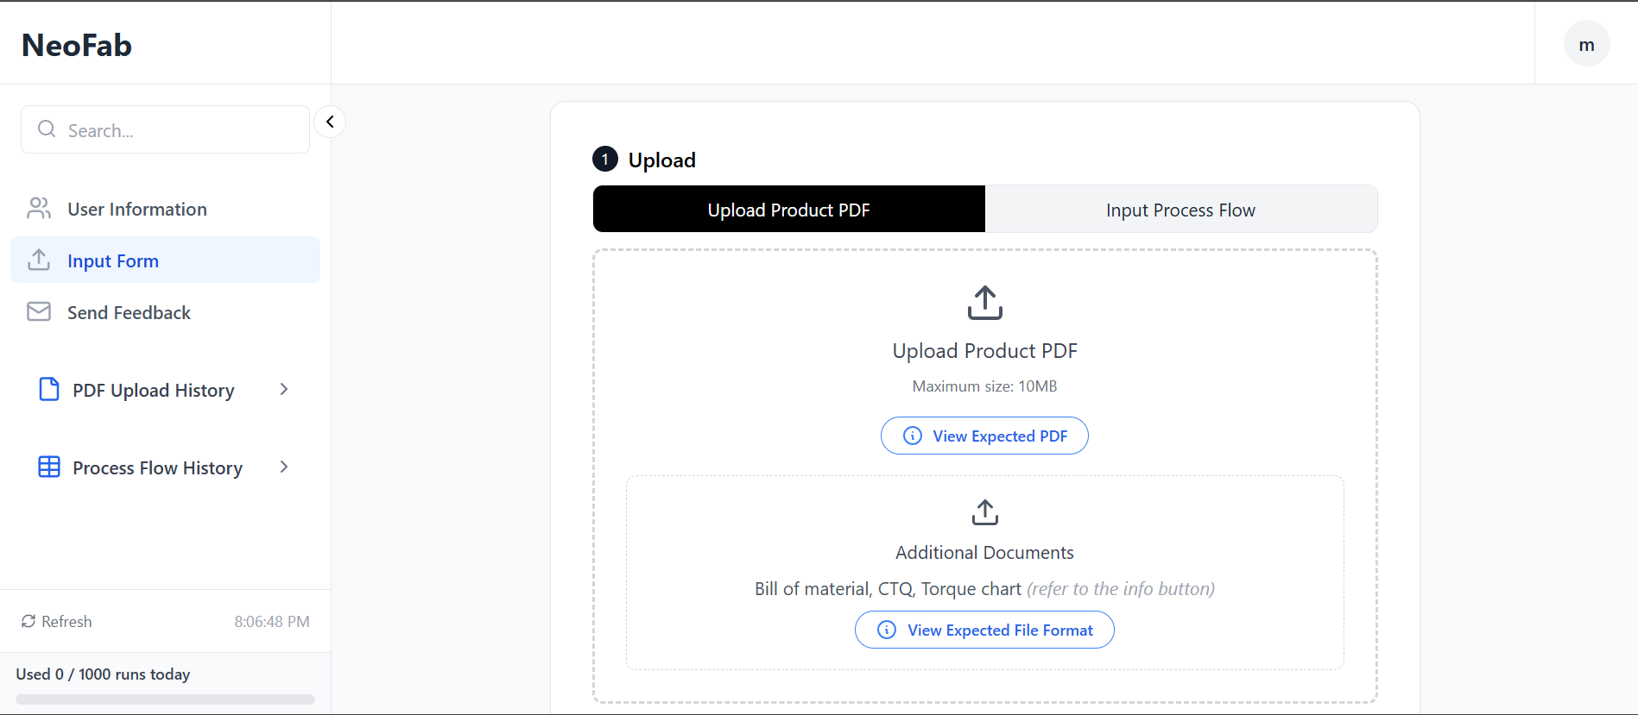The width and height of the screenshot is (1638, 715).
Task: Select the Upload Product PDF tab
Action: point(788,210)
